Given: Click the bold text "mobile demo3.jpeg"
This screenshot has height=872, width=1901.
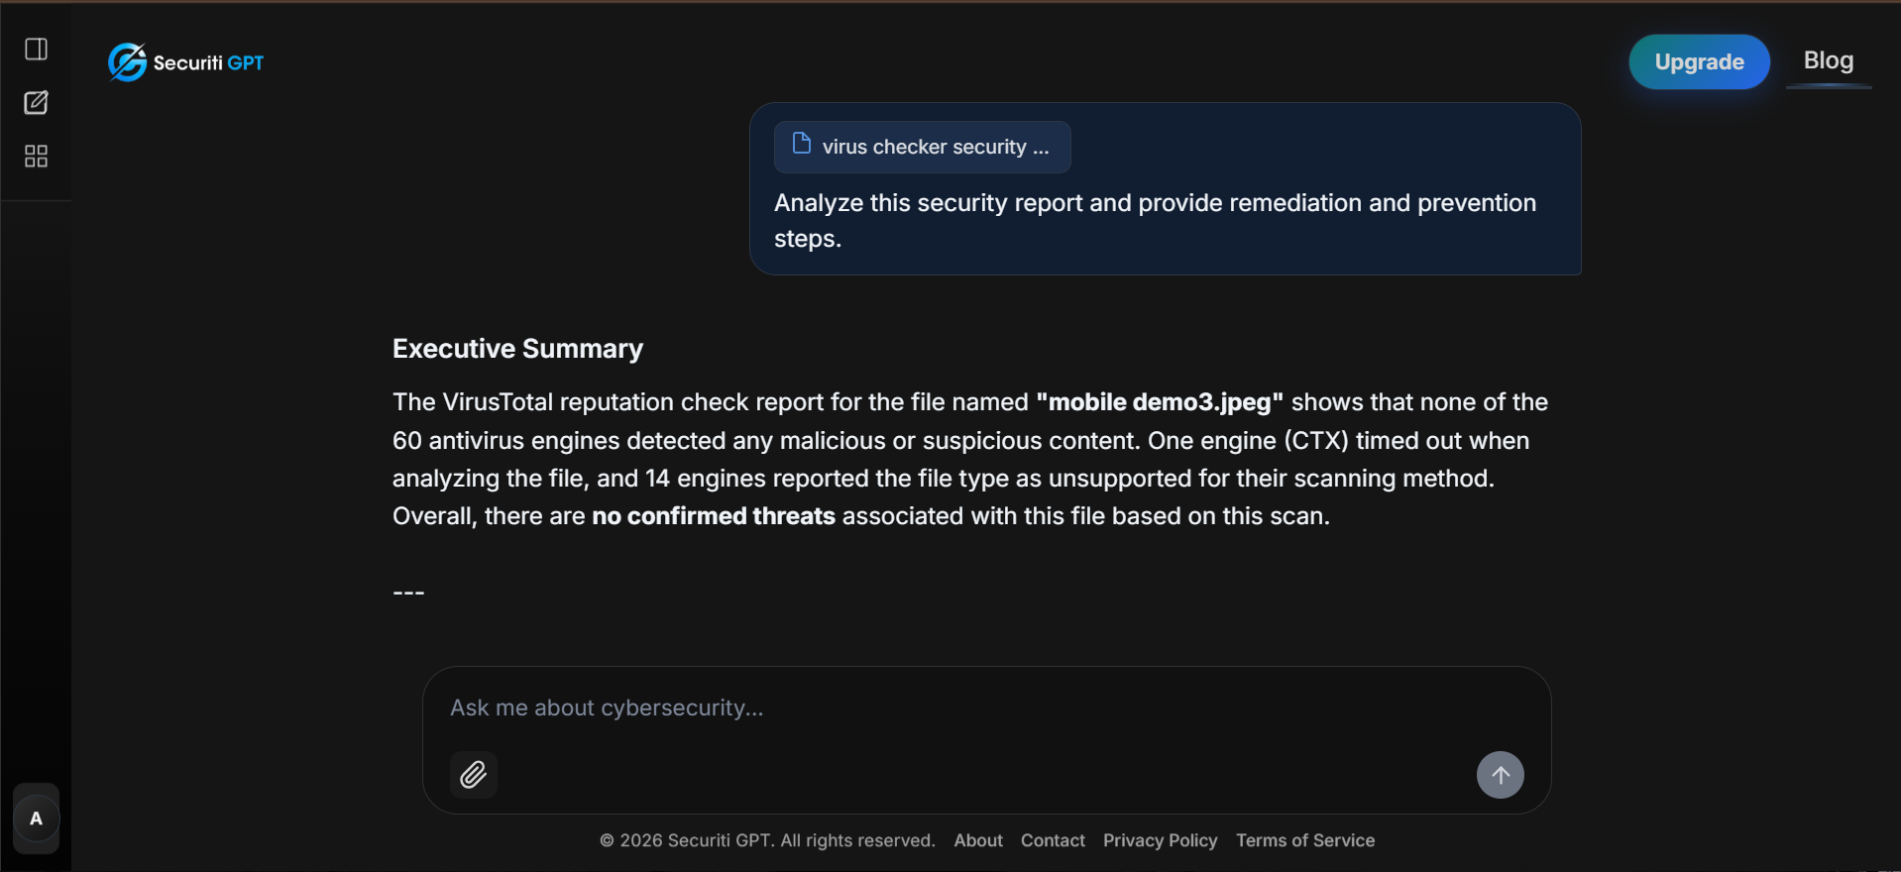Looking at the screenshot, I should (1160, 402).
